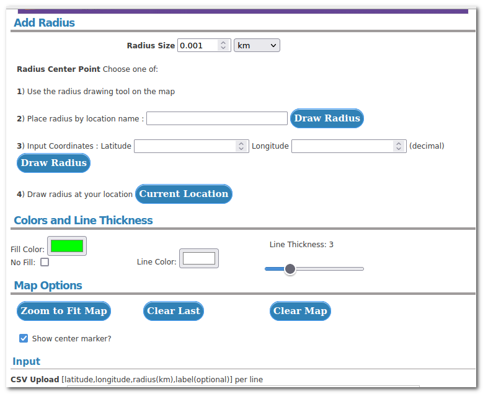Click 'Colors and Line Thickness' heading
This screenshot has width=483, height=394.
[x=83, y=221]
